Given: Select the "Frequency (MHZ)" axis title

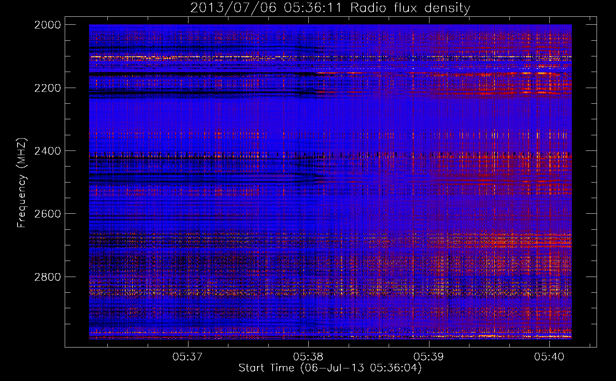Looking at the screenshot, I should pyautogui.click(x=22, y=182).
